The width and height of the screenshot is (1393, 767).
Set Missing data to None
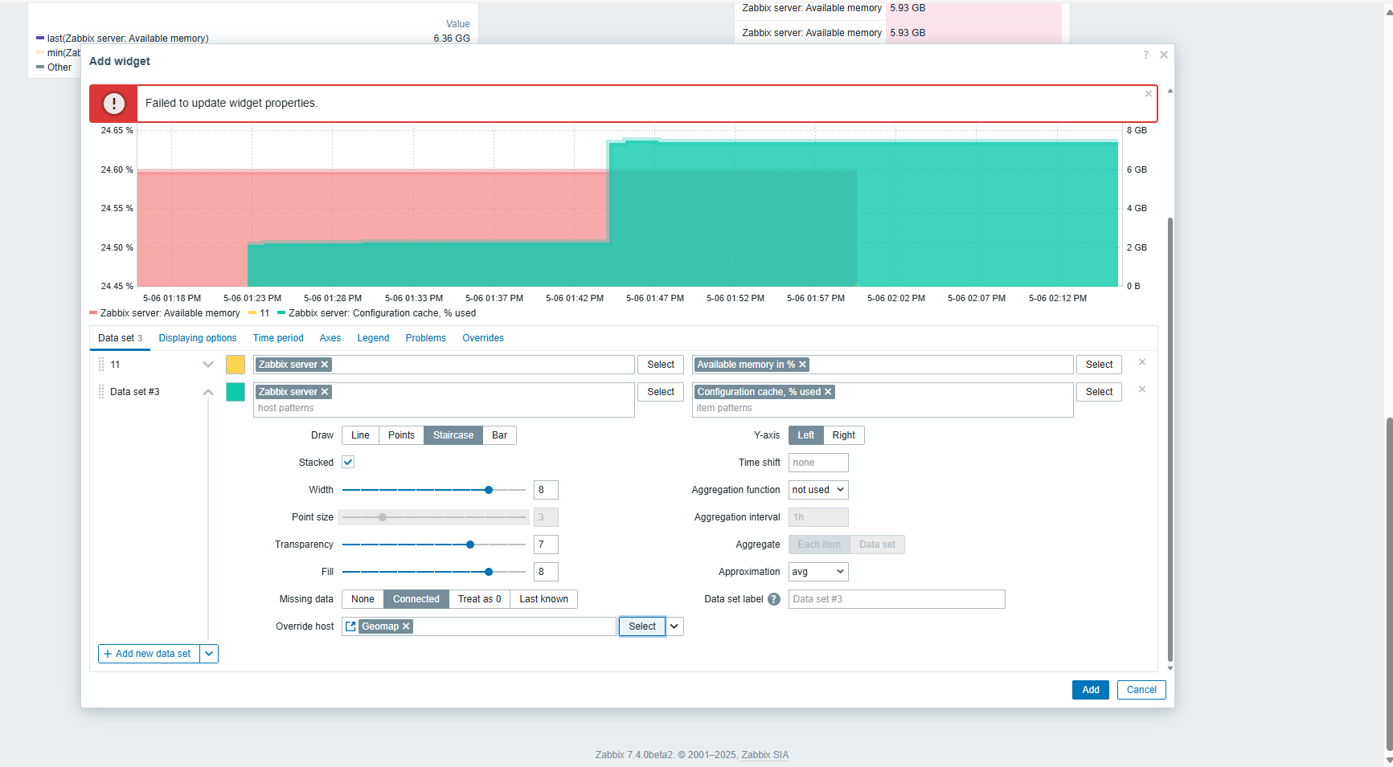click(x=363, y=599)
